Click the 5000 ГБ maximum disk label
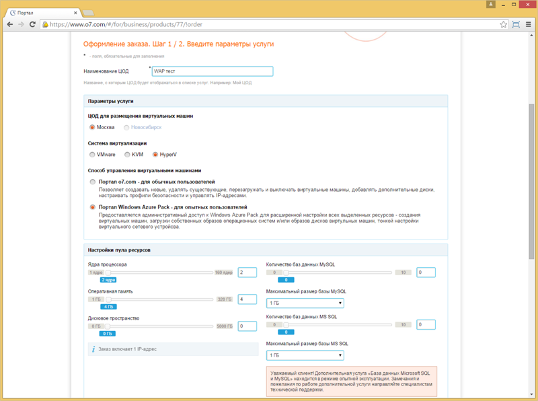538x401 pixels. (x=225, y=326)
